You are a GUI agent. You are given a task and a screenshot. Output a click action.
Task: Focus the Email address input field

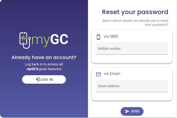click(132, 86)
